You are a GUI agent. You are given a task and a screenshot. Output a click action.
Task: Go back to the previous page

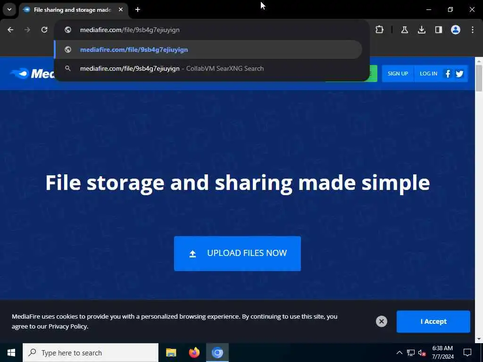[10, 30]
